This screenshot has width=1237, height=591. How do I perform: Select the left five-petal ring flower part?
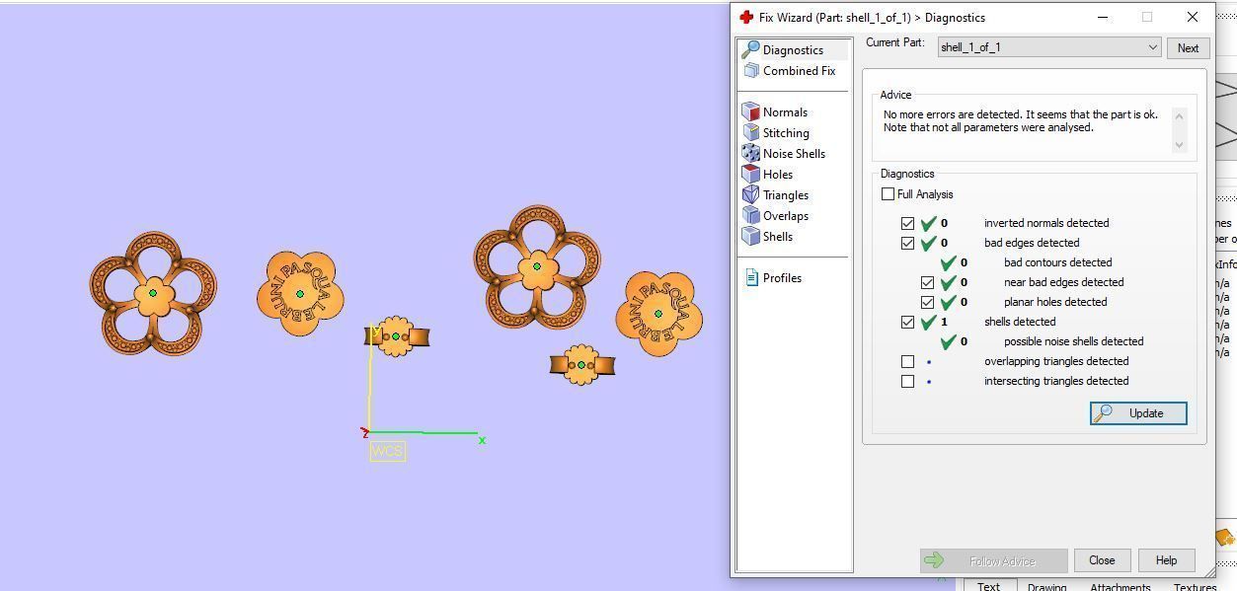tap(153, 293)
